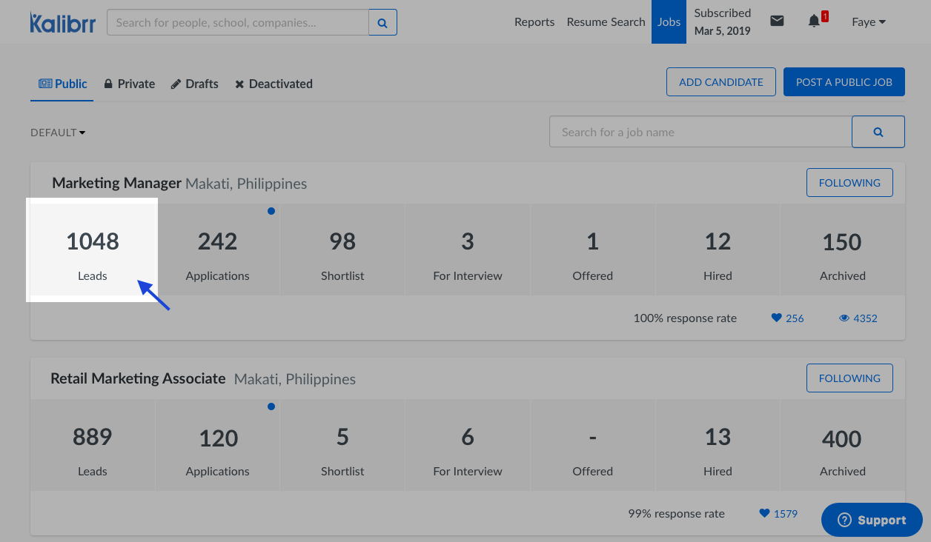931x542 pixels.
Task: Click the job name search magnifier button
Action: pos(878,132)
